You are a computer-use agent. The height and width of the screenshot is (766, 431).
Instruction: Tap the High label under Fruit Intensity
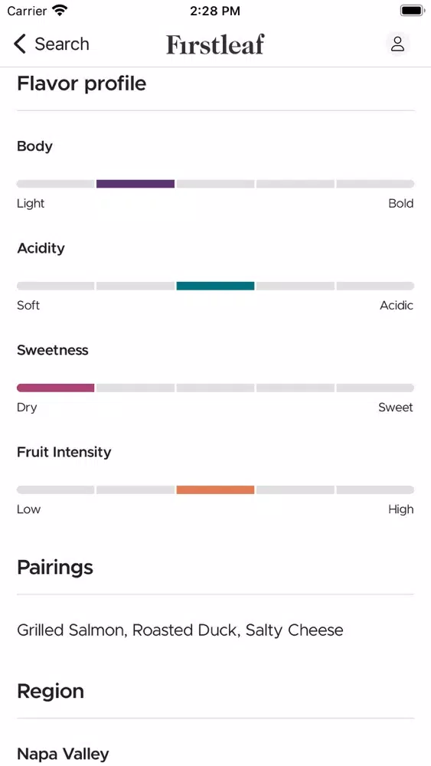[400, 509]
